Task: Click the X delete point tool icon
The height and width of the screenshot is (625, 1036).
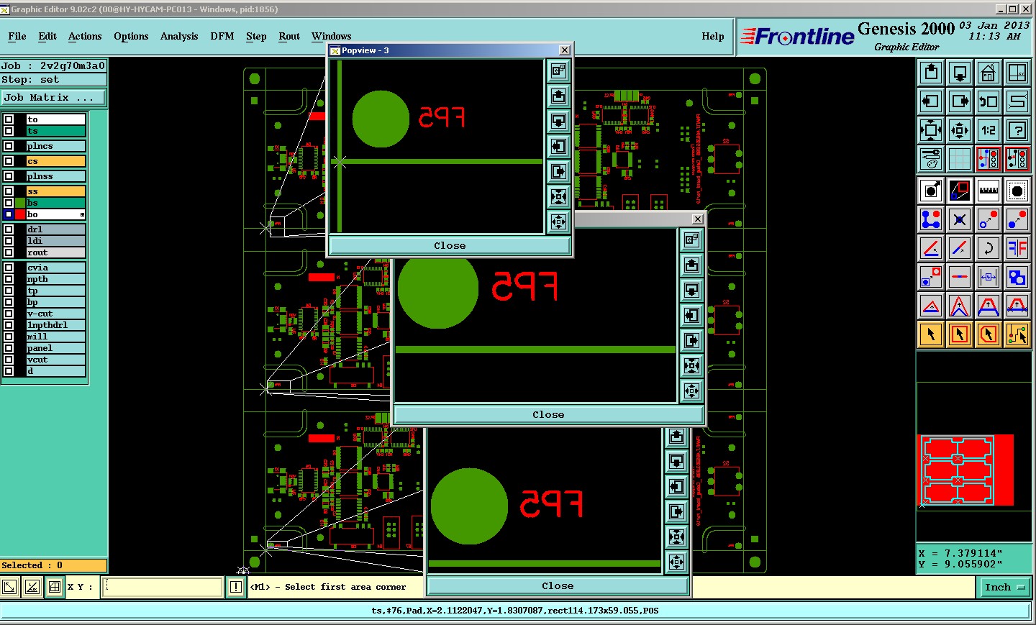Action: [x=960, y=219]
